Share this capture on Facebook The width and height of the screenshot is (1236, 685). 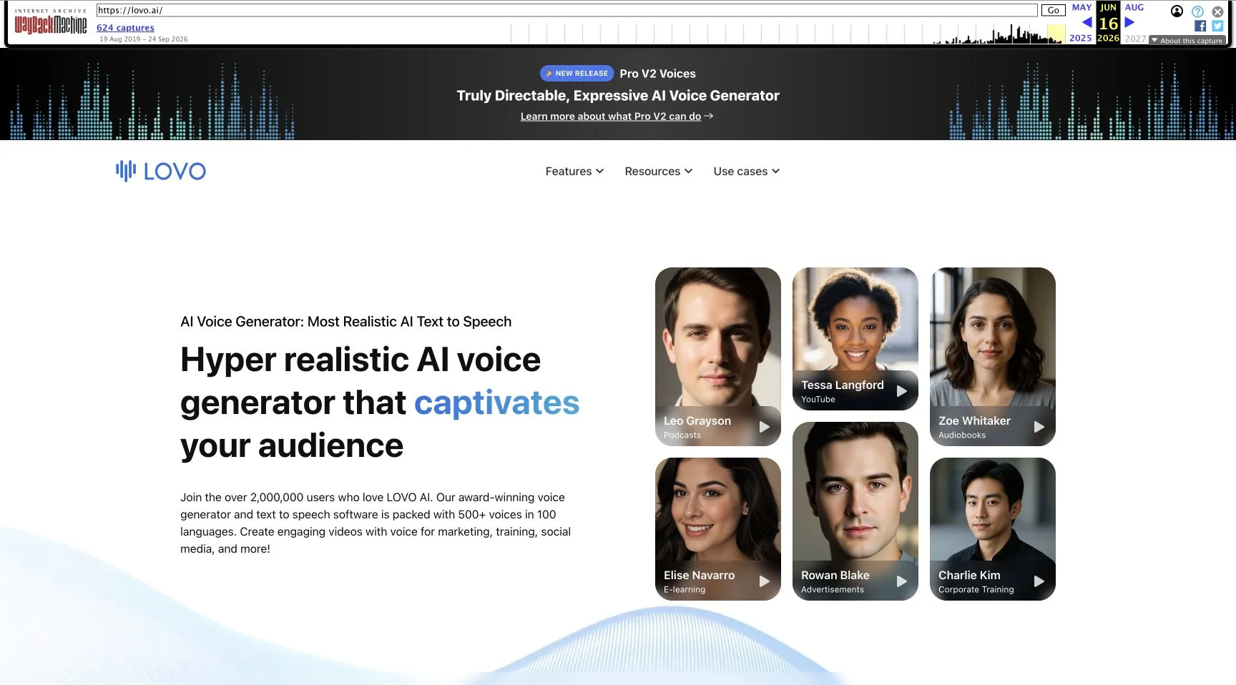[1200, 26]
